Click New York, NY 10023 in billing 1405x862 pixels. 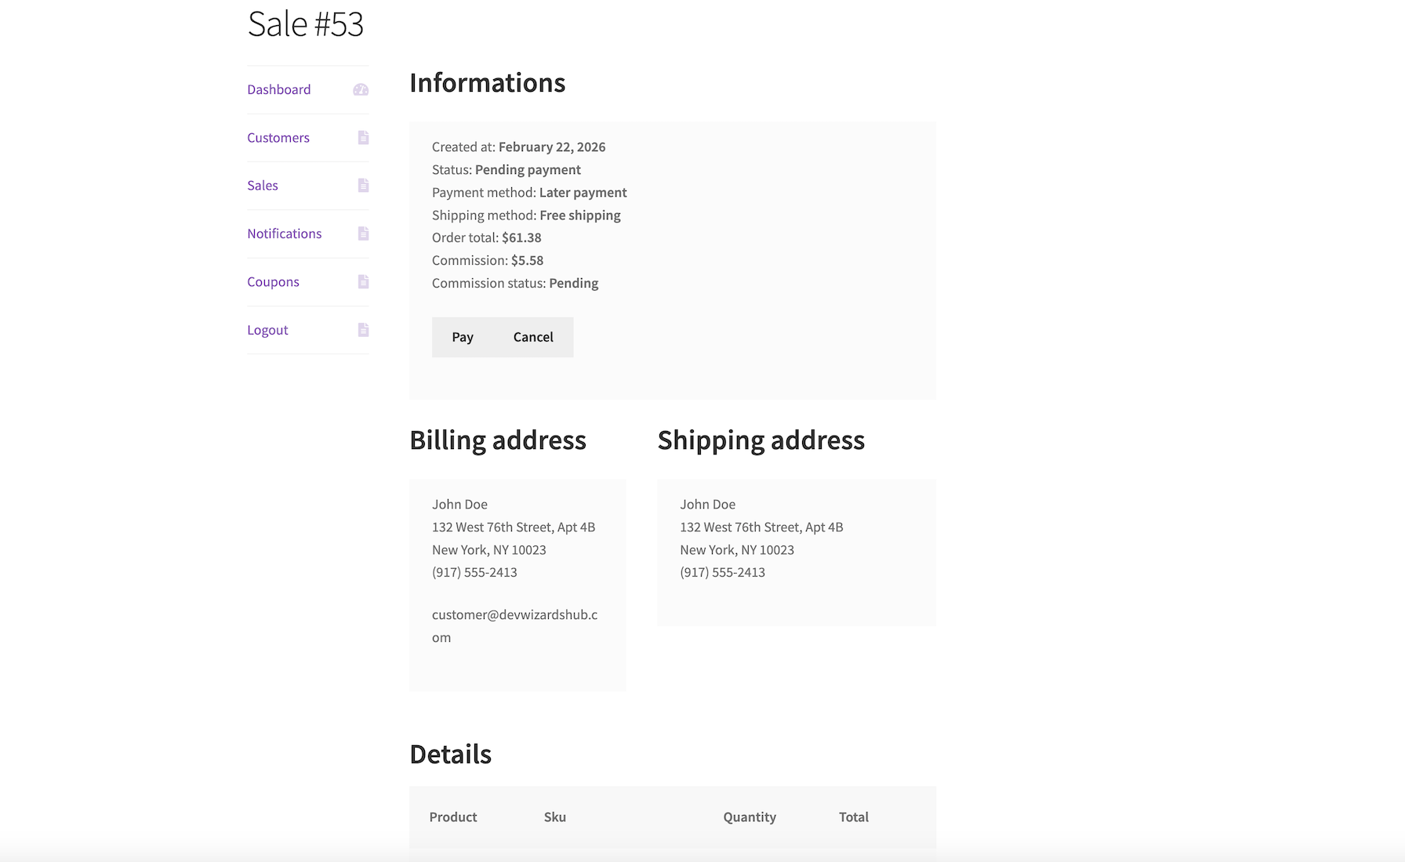pyautogui.click(x=489, y=550)
